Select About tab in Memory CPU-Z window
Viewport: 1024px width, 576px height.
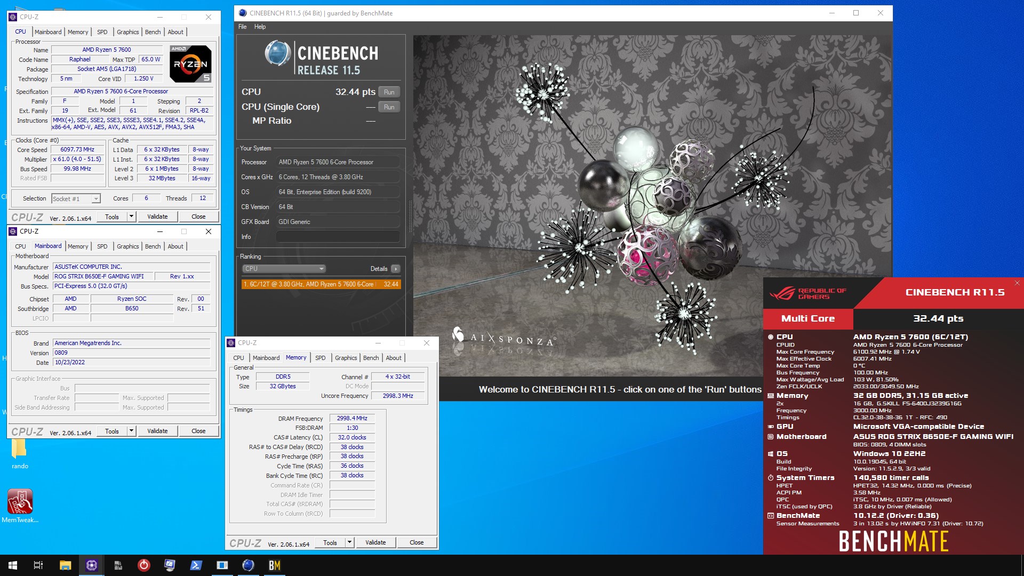tap(394, 358)
